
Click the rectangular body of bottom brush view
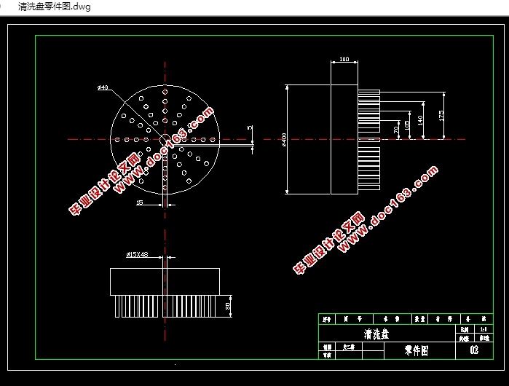click(x=165, y=281)
